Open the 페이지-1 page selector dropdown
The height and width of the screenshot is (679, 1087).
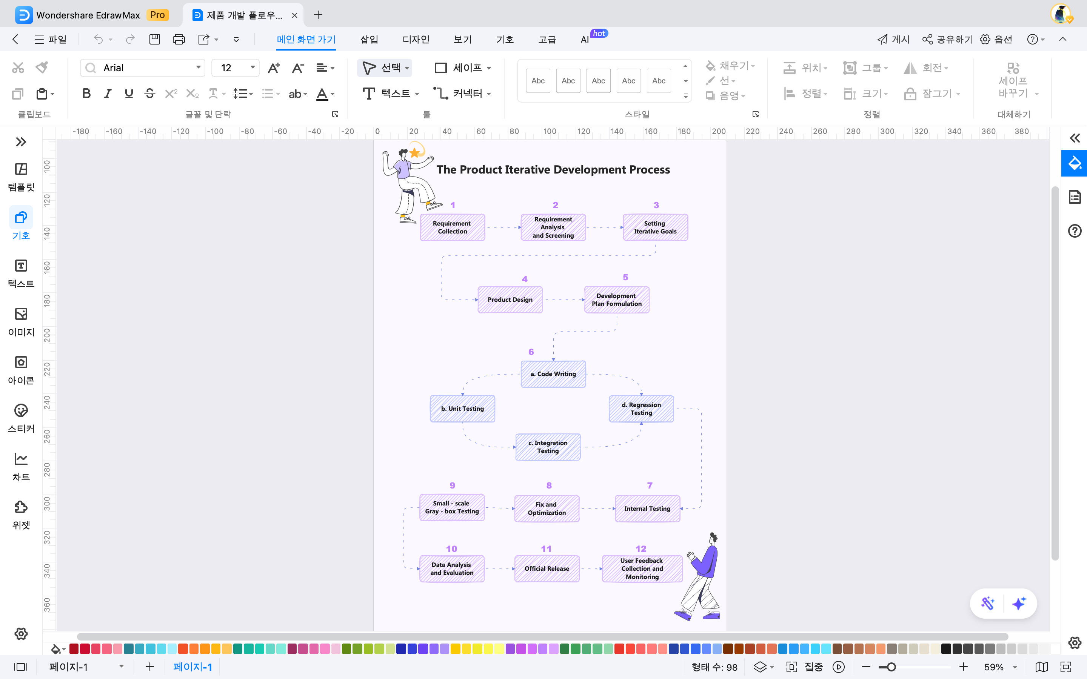[120, 667]
